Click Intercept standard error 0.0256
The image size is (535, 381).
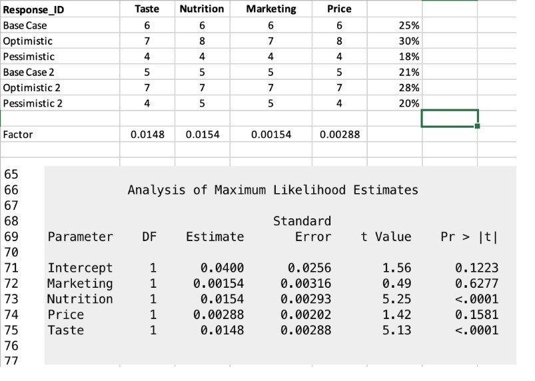pos(309,268)
